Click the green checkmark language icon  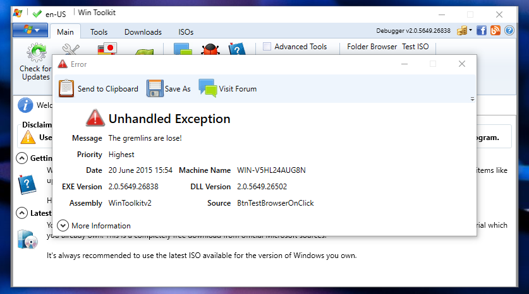coord(37,14)
